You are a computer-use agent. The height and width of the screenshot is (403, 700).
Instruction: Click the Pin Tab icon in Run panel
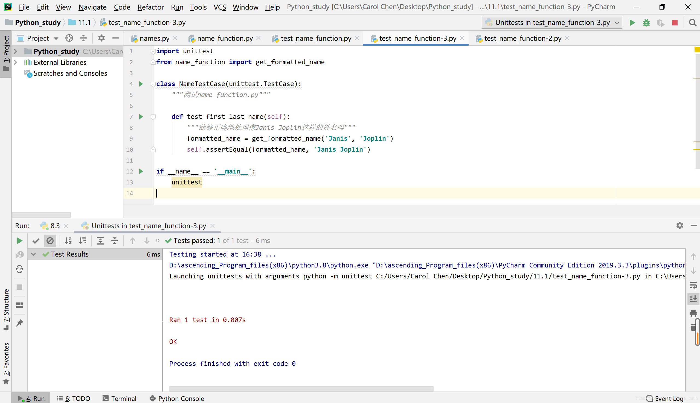coord(19,323)
